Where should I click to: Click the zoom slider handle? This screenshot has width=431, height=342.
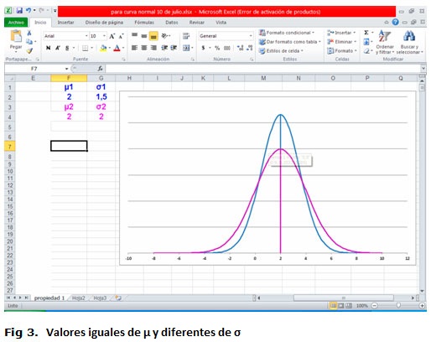click(x=398, y=306)
